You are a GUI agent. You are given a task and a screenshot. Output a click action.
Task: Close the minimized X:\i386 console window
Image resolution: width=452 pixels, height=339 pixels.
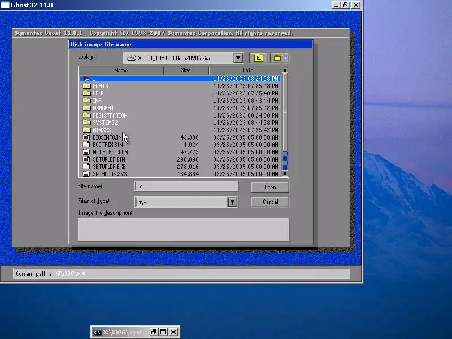tap(173, 332)
